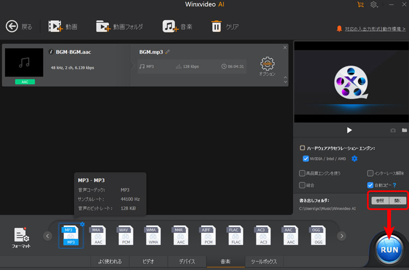The width and height of the screenshot is (409, 270).
Task: Switch to the デバイス tab
Action: (187, 261)
